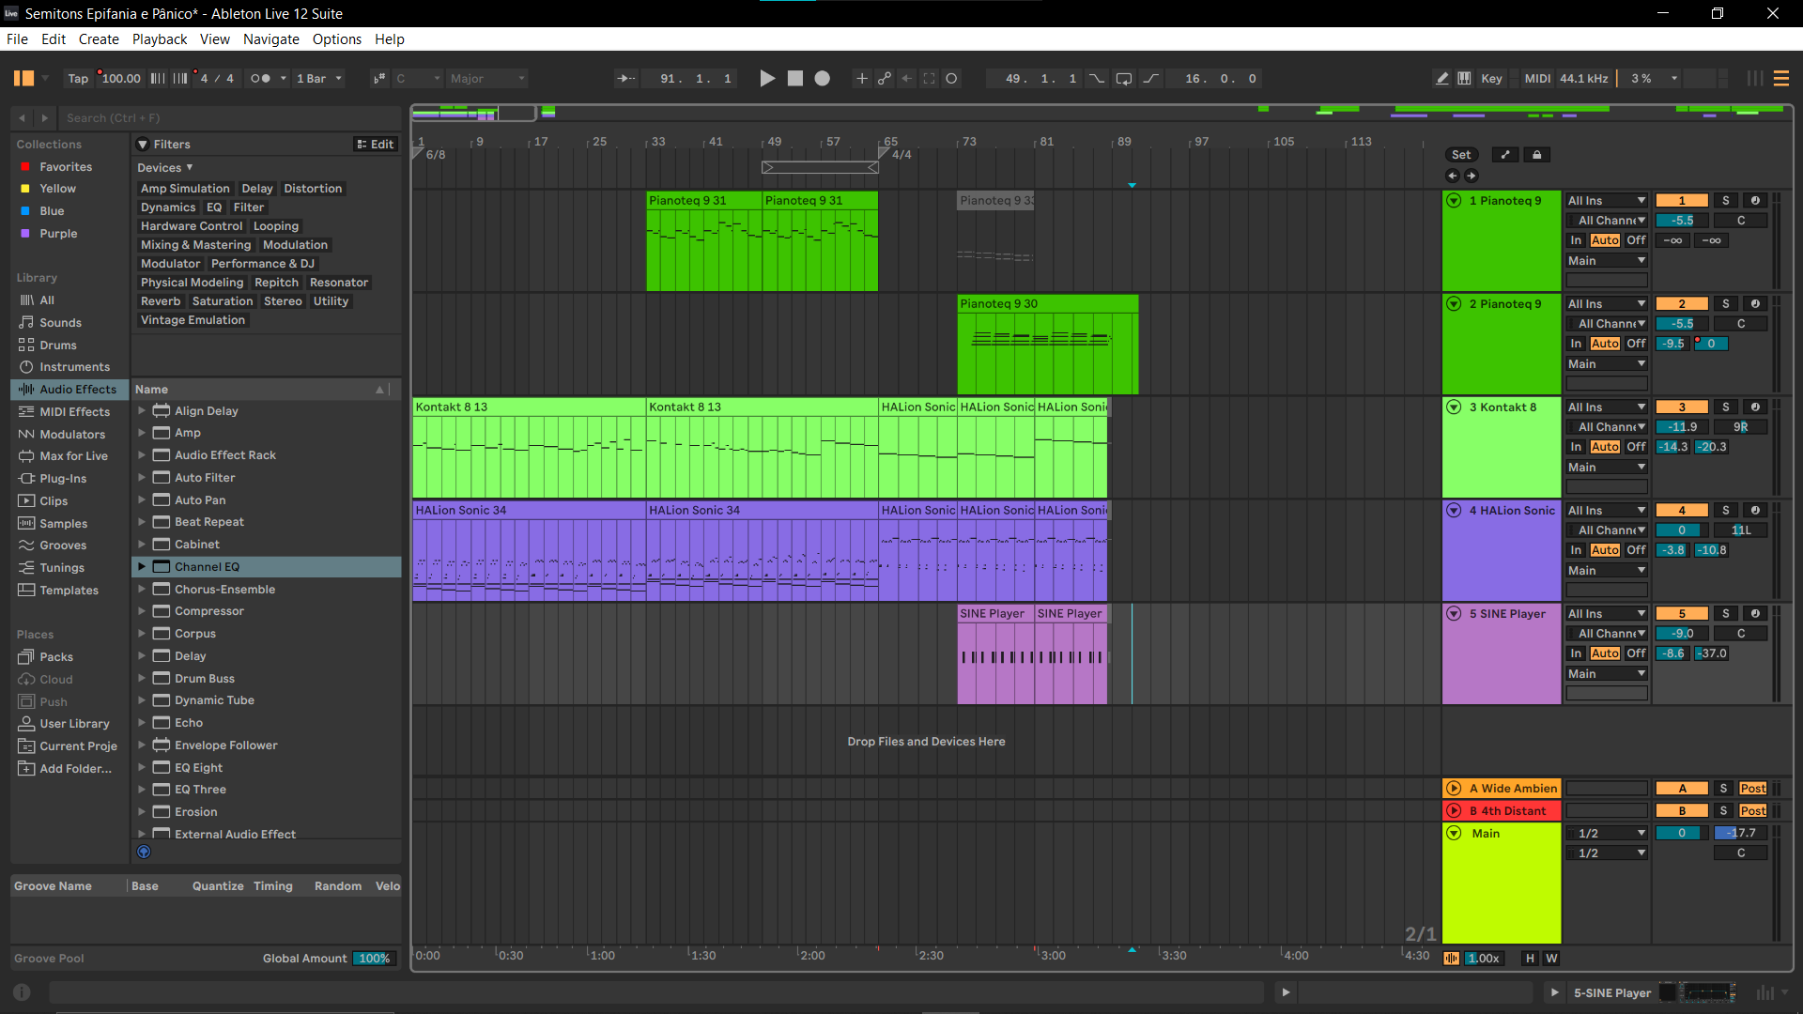Expand the Channel EQ folder
1803x1014 pixels.
tap(142, 567)
